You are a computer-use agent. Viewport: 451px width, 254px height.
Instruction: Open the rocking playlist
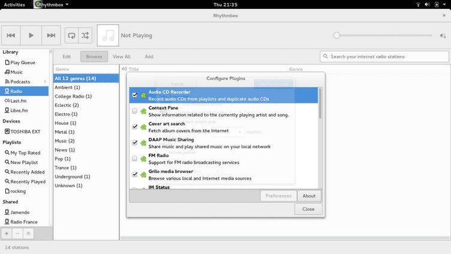coord(15,191)
